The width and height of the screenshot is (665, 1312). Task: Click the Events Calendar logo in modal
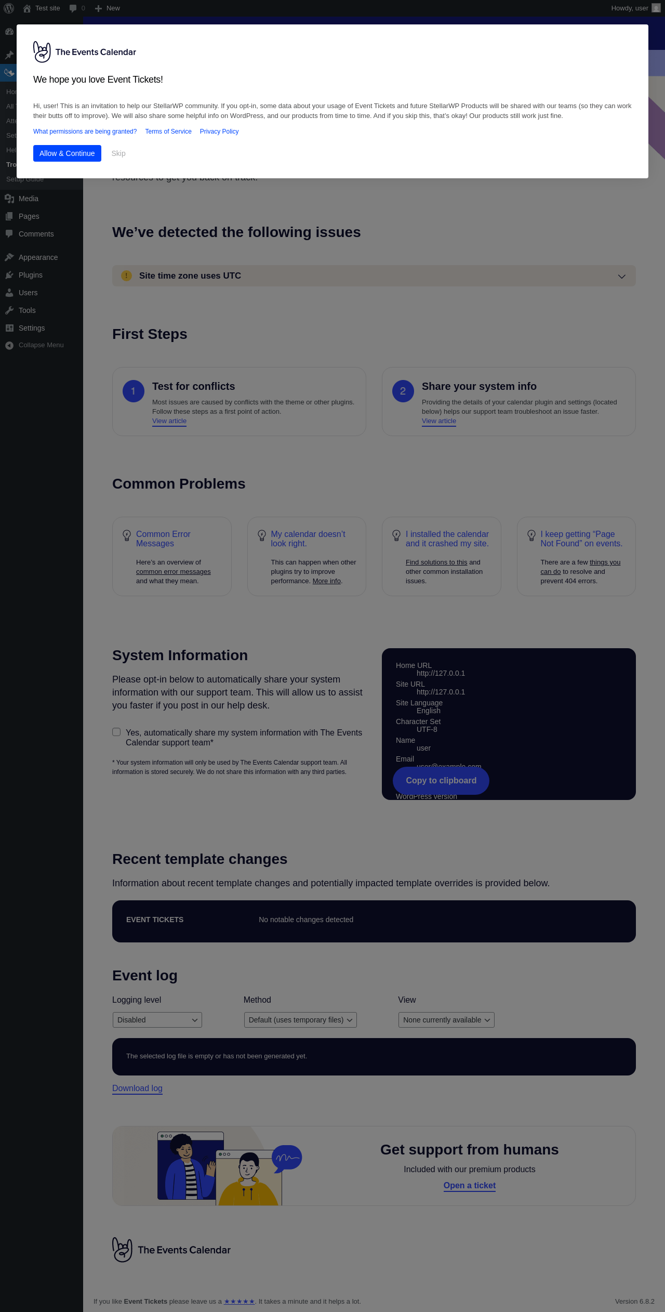(85, 52)
